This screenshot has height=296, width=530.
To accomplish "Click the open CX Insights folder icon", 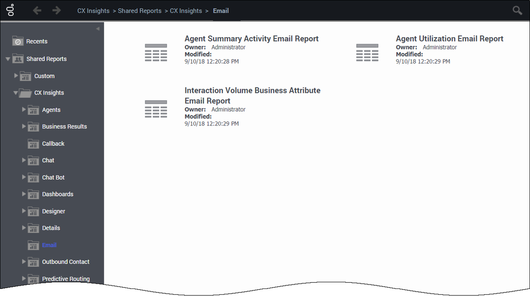I will click(26, 93).
